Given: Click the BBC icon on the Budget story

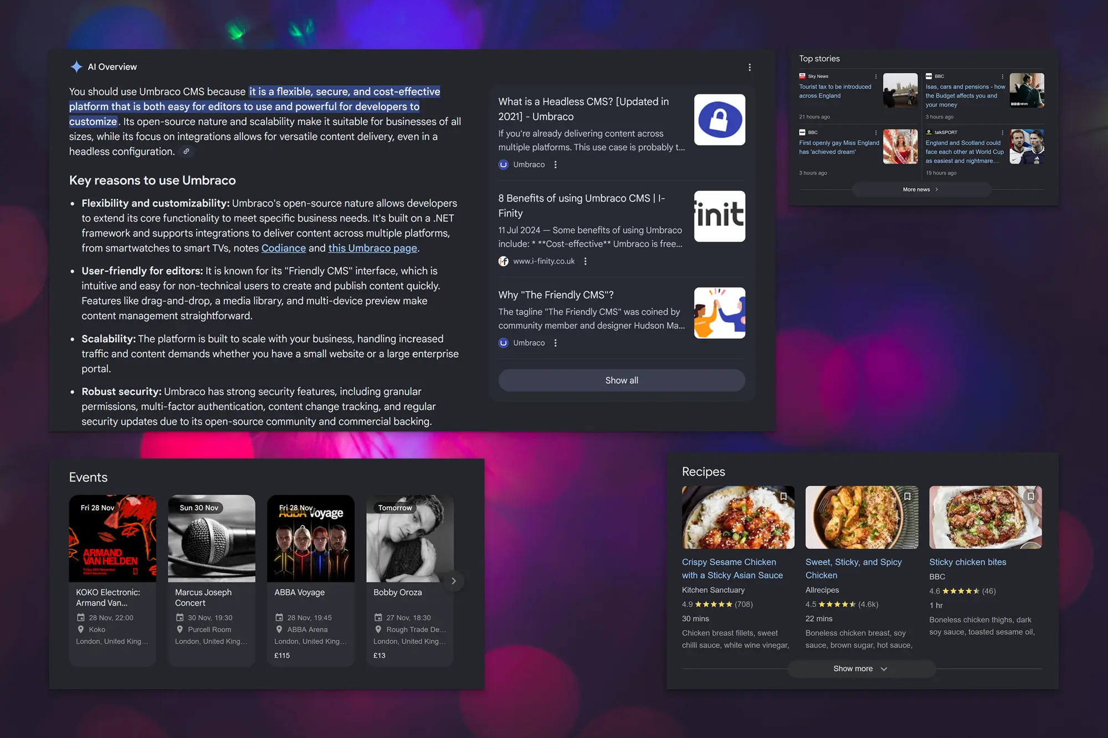Looking at the screenshot, I should pyautogui.click(x=928, y=76).
